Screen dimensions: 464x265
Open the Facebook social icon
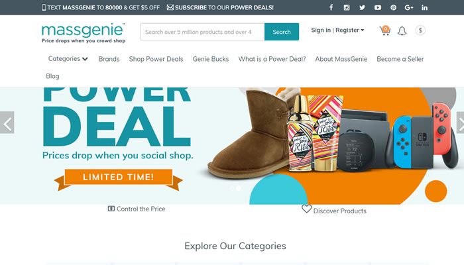(x=331, y=7)
